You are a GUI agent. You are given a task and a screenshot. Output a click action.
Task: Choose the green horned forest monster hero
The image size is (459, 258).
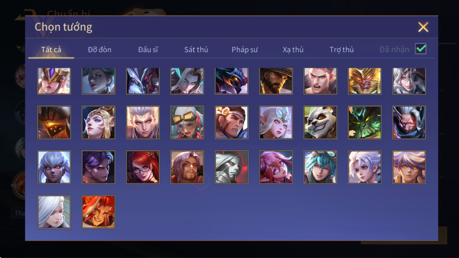tap(364, 122)
